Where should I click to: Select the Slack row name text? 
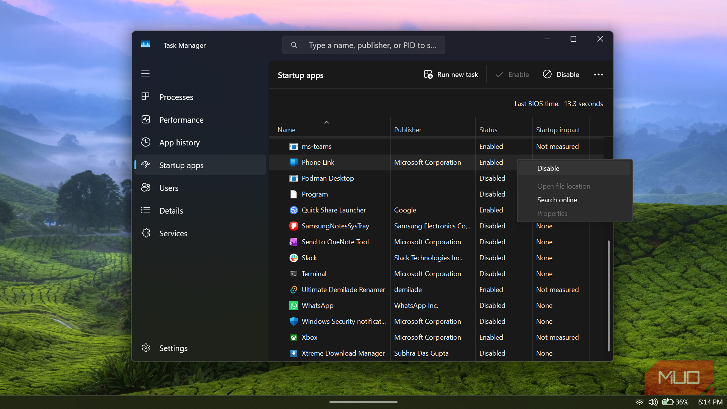tap(309, 258)
